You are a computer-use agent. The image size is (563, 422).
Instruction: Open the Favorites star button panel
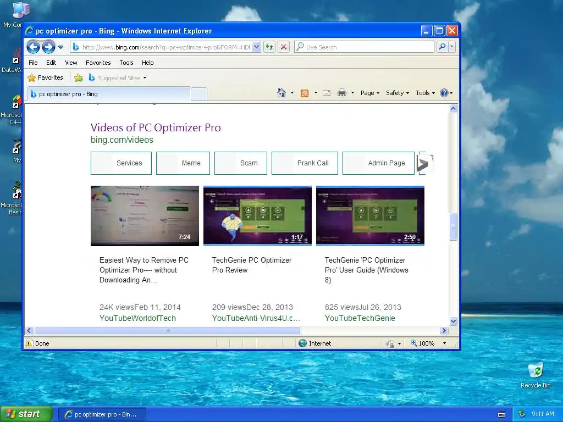coord(45,77)
